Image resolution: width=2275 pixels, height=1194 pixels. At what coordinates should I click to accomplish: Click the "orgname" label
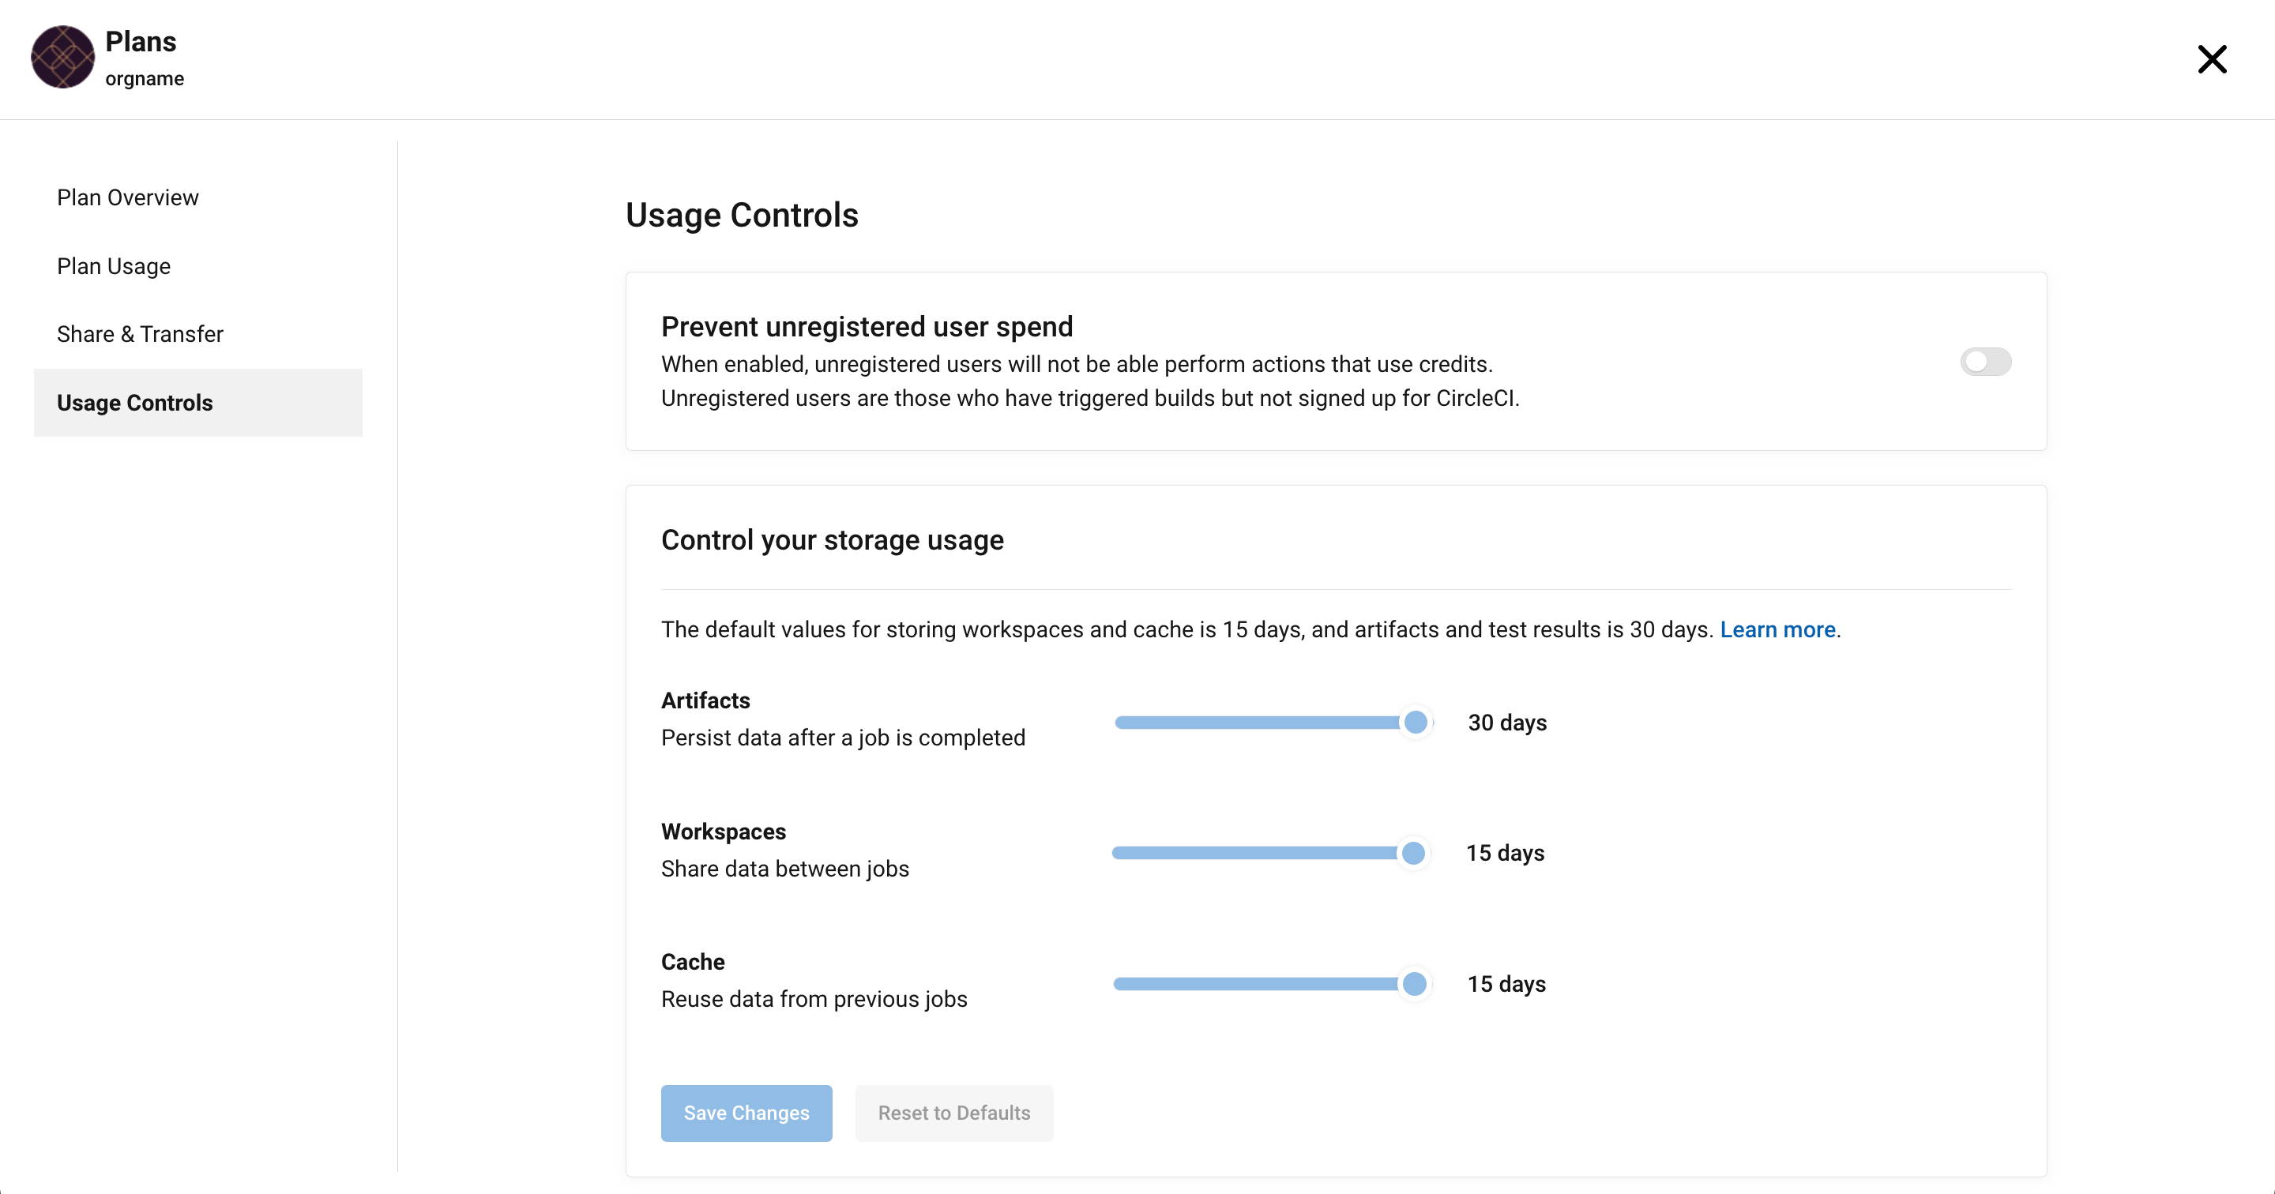coord(145,79)
